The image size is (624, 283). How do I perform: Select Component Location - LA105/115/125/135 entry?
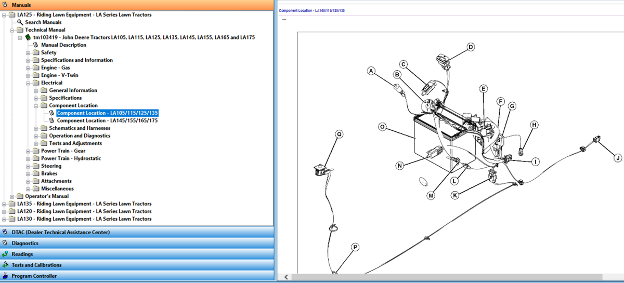pos(107,113)
